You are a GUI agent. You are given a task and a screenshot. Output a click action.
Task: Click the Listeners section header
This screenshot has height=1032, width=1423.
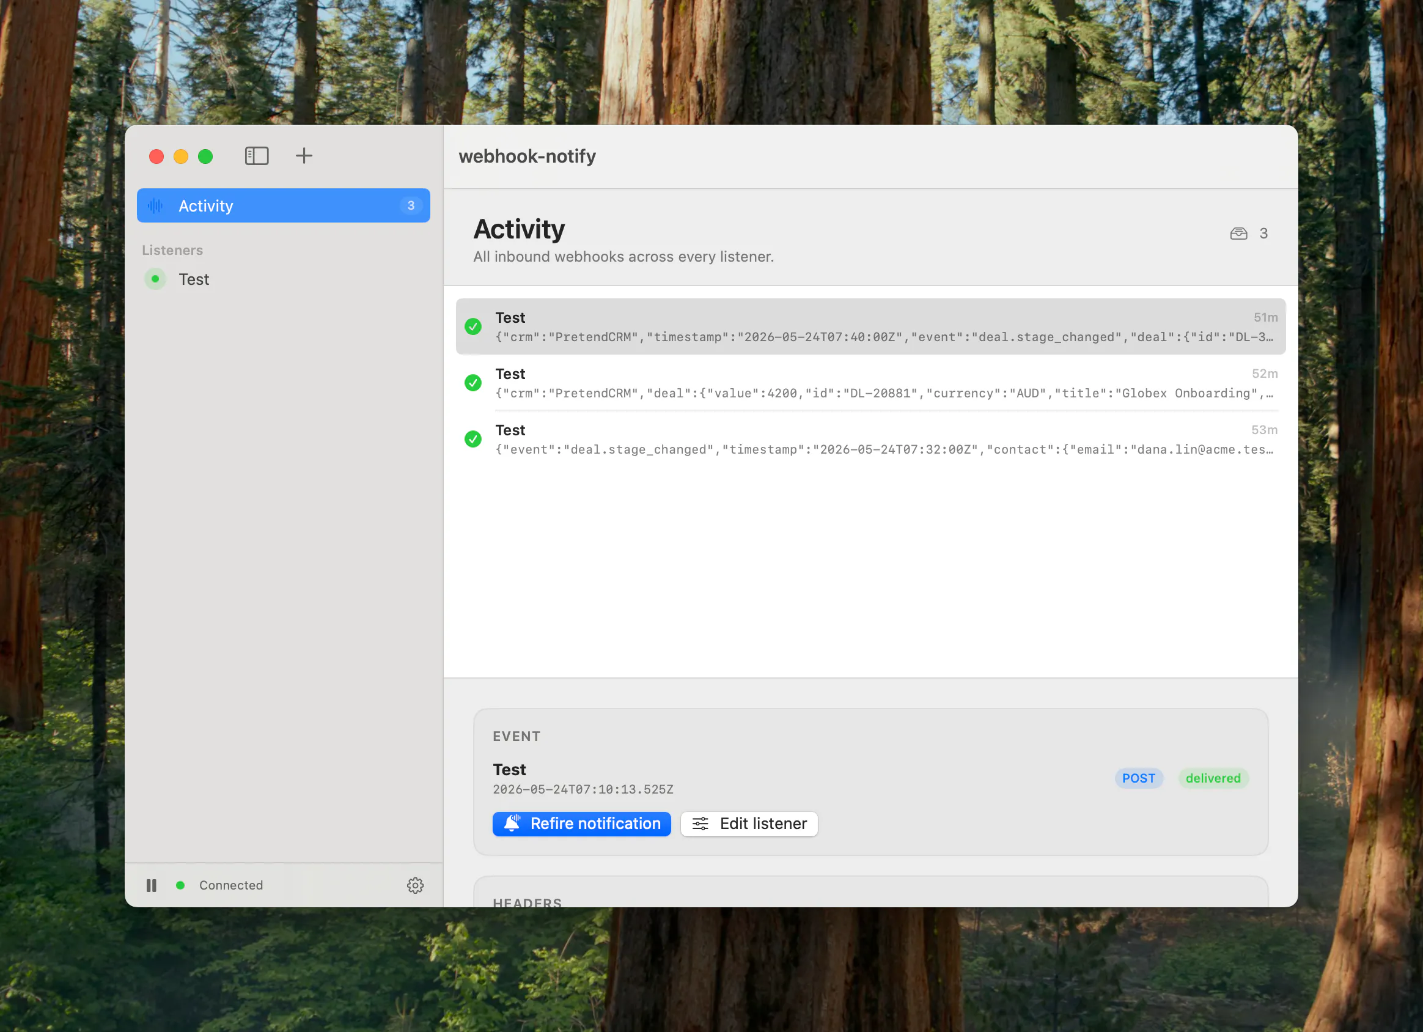172,250
